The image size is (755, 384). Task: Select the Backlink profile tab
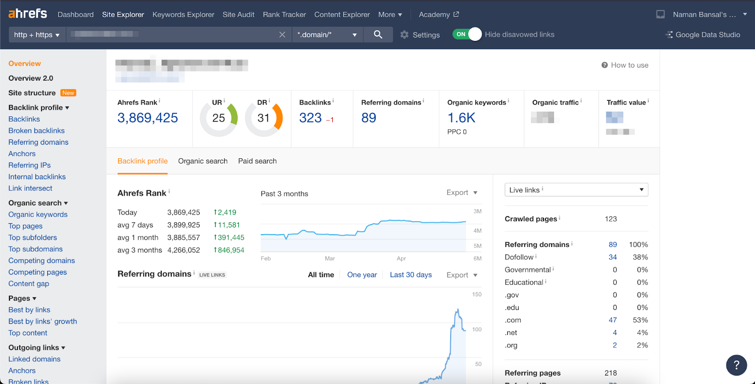[x=143, y=161]
